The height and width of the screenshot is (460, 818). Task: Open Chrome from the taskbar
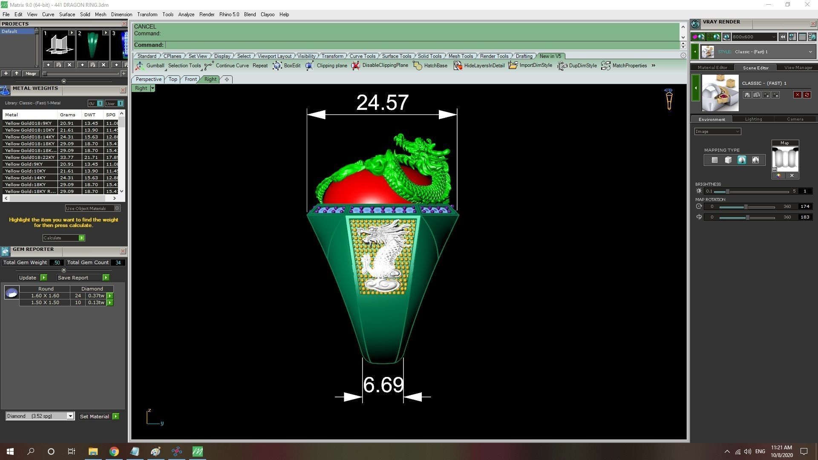tap(114, 451)
